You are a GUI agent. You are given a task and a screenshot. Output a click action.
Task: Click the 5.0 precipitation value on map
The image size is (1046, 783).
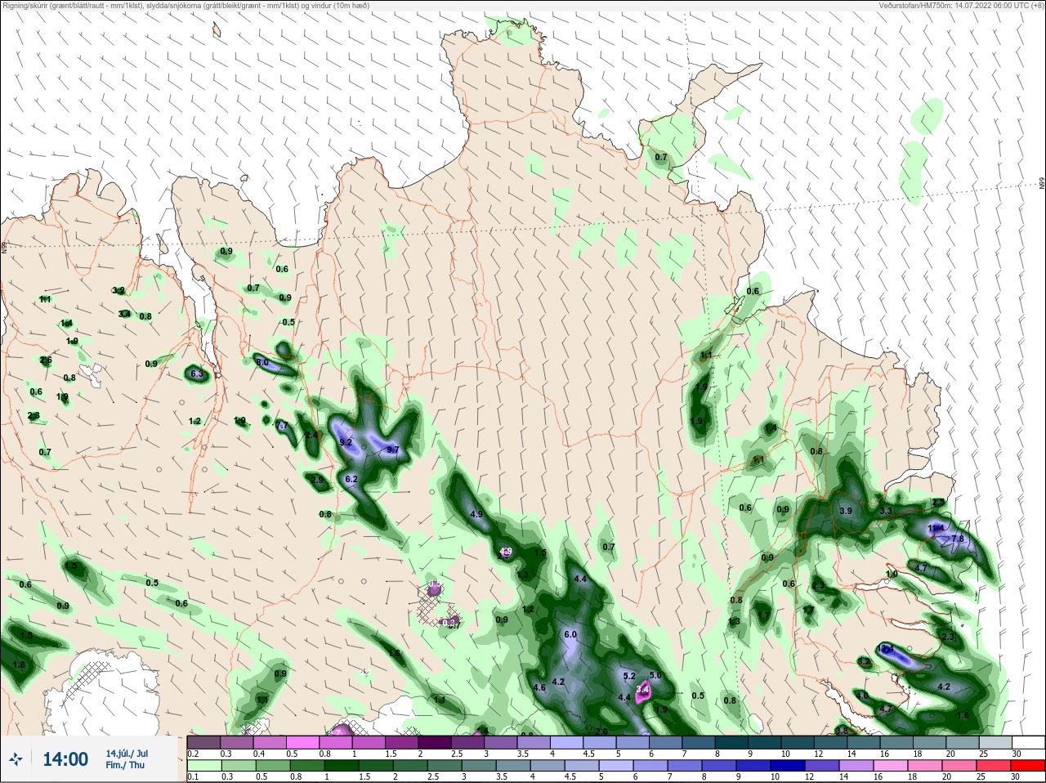pyautogui.click(x=655, y=675)
